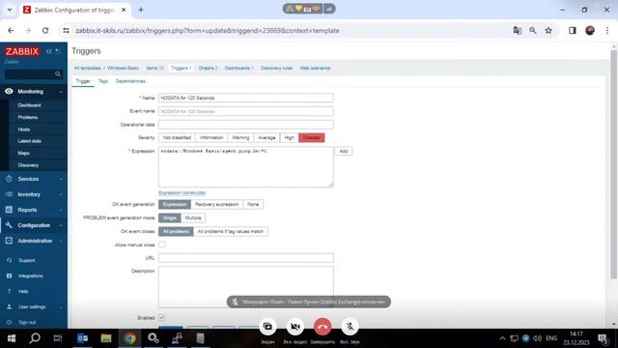Image resolution: width=618 pixels, height=348 pixels.
Task: Open Dashboard under Monitoring
Action: (29, 105)
